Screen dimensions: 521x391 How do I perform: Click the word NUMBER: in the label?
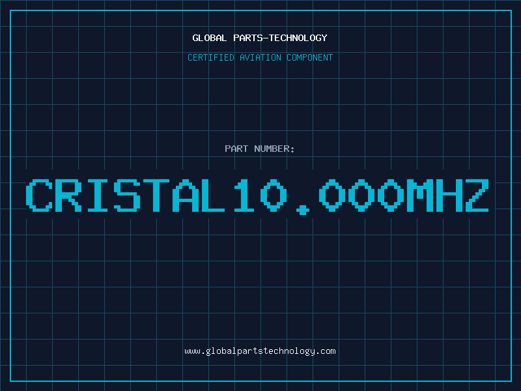tap(274, 149)
